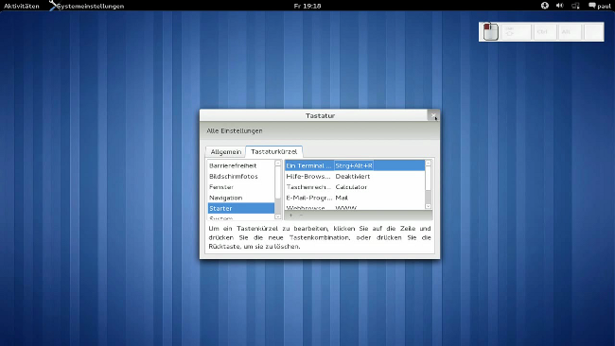The height and width of the screenshot is (346, 615).
Task: Click the Mail shortcut value
Action: coord(342,198)
